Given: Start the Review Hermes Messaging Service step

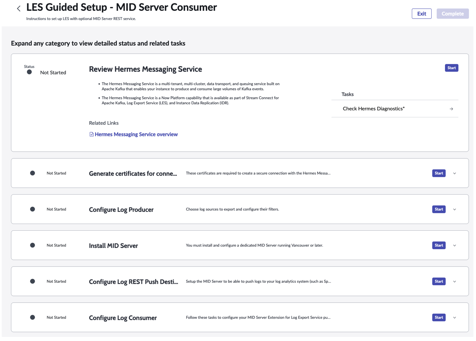Looking at the screenshot, I should [x=451, y=68].
